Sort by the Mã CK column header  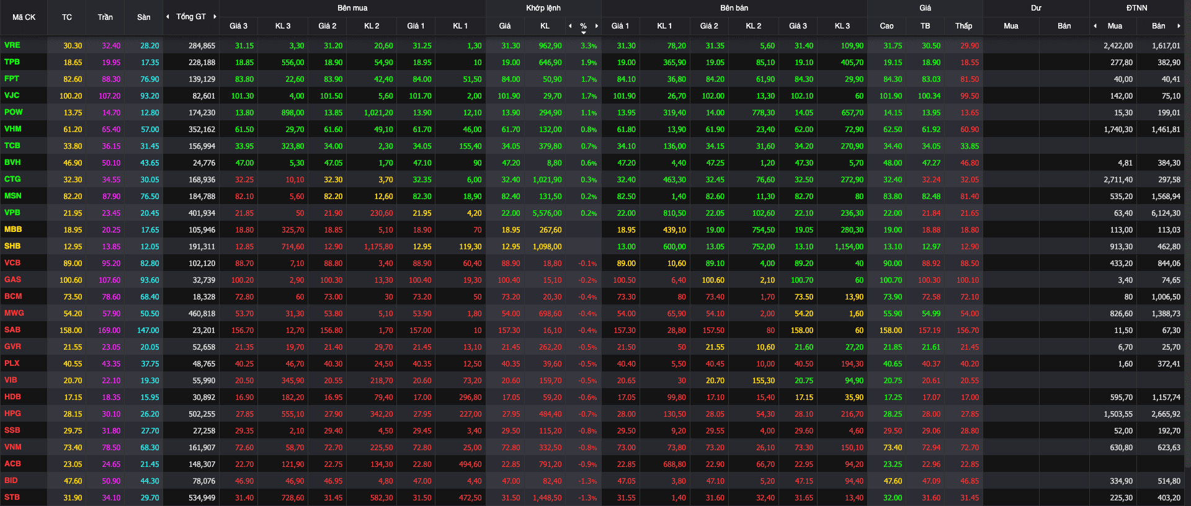(x=24, y=17)
